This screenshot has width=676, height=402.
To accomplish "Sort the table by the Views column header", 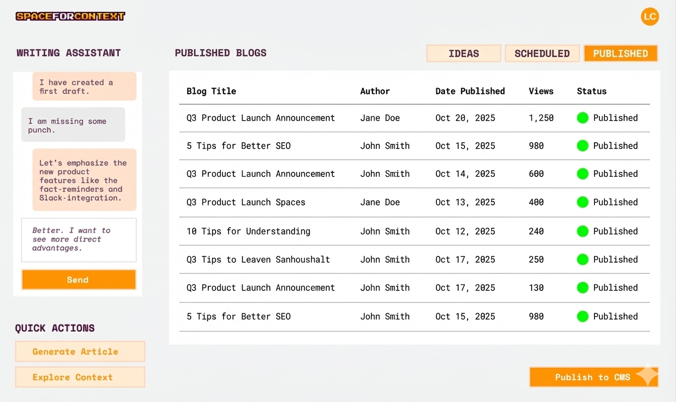I will pyautogui.click(x=541, y=91).
